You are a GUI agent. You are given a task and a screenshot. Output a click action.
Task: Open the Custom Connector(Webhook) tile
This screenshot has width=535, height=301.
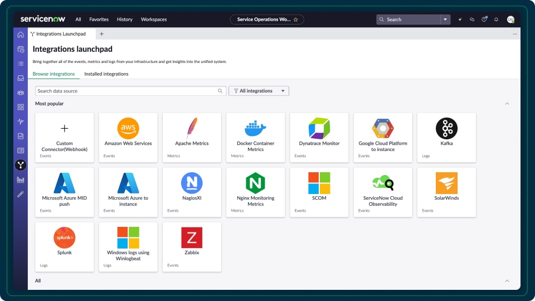[x=64, y=136]
